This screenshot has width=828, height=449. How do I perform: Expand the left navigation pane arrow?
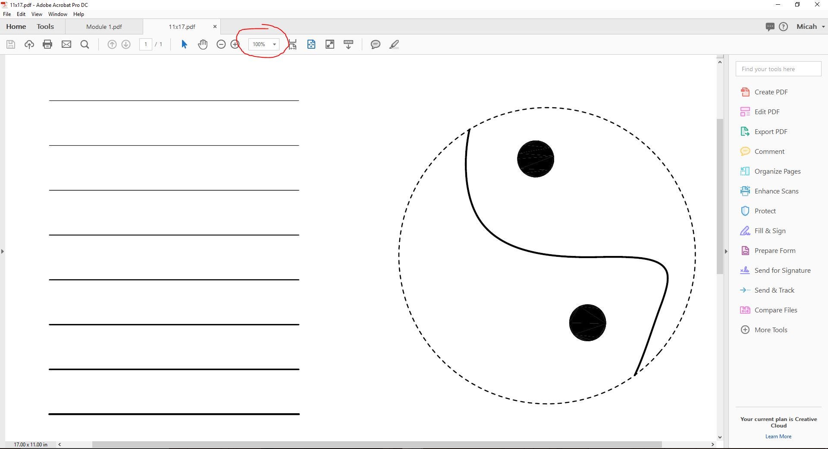pos(3,251)
